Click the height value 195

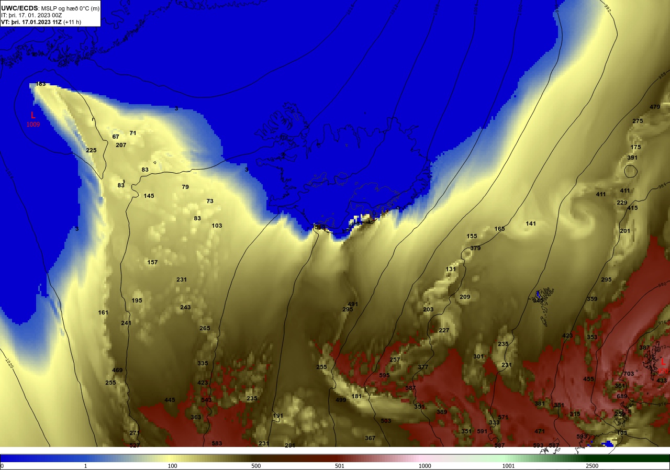[137, 301]
